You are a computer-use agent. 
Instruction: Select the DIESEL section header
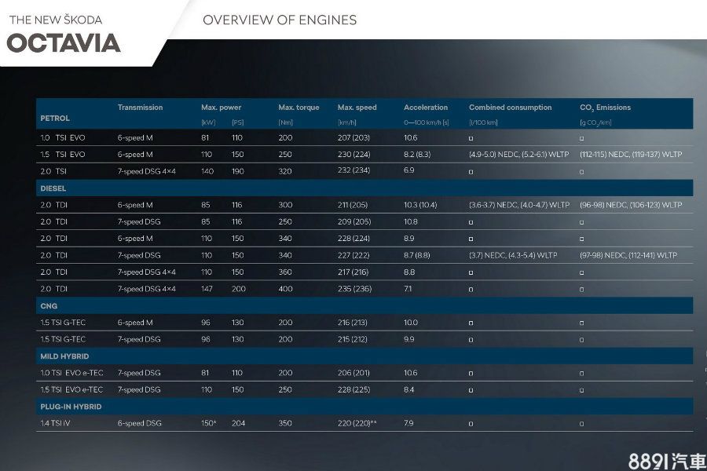53,188
